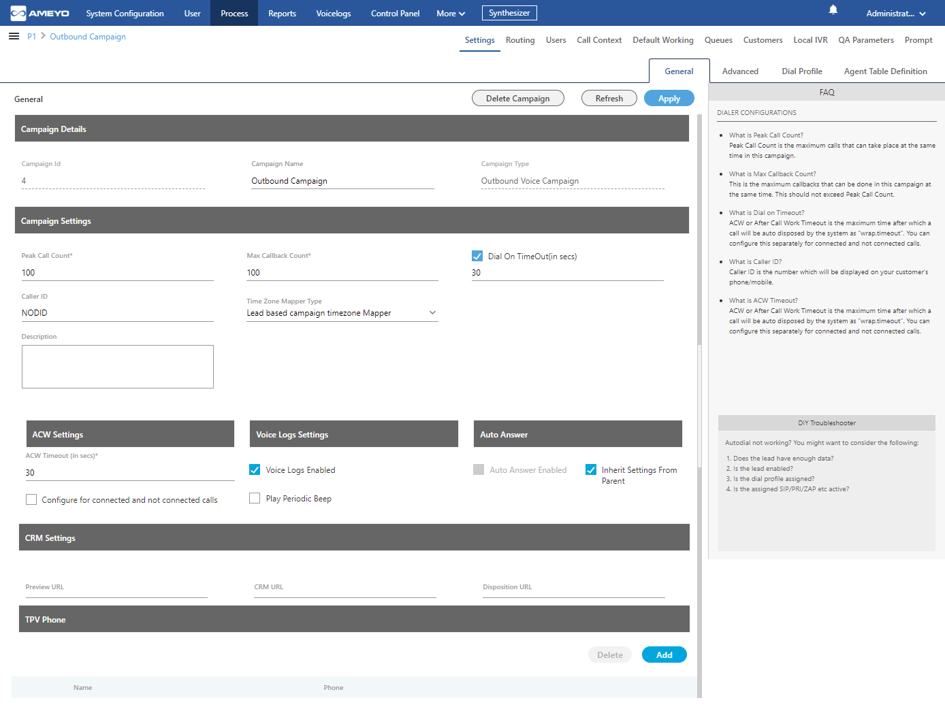The height and width of the screenshot is (711, 945).
Task: Open the Local IVR tab
Action: (810, 40)
